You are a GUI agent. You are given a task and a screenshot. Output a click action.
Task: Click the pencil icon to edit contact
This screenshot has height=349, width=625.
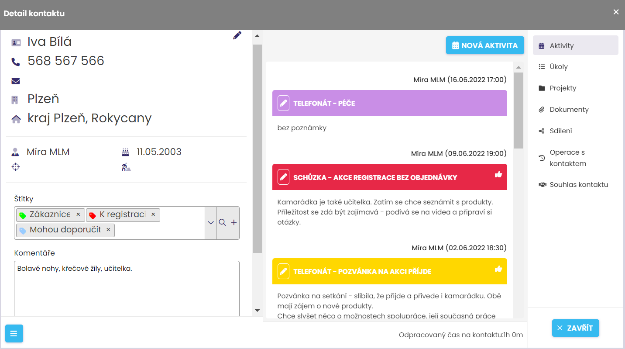click(237, 36)
